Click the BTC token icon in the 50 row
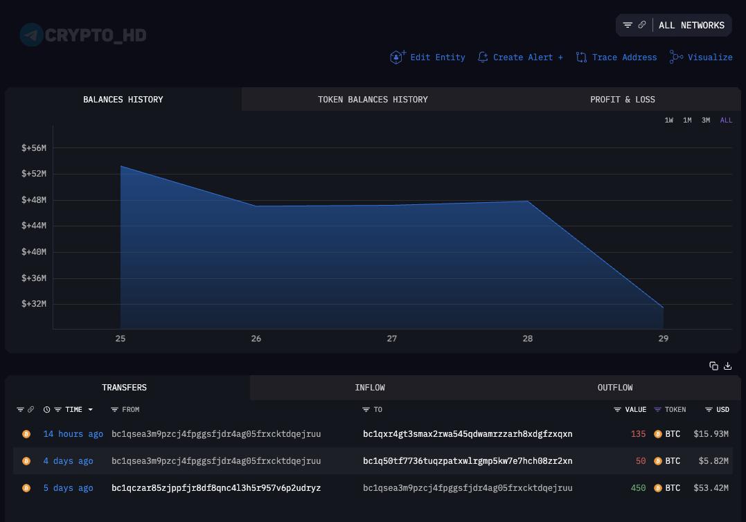 point(658,460)
